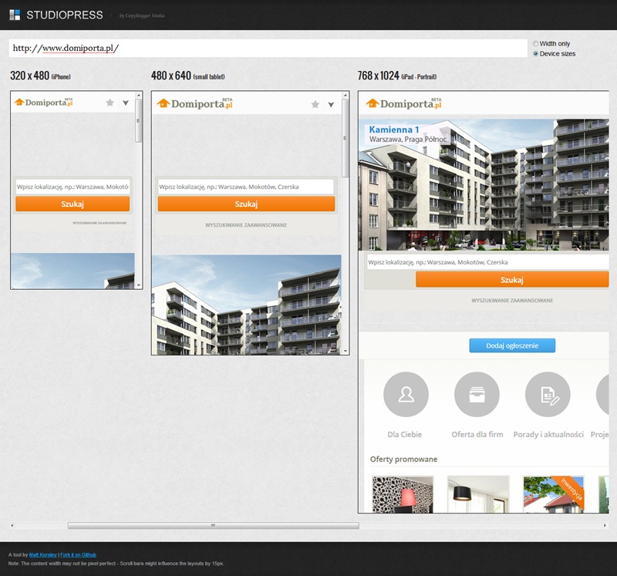Viewport: 617px width, 576px height.
Task: Click the Dodaj ogłoszenie button
Action: tap(511, 345)
